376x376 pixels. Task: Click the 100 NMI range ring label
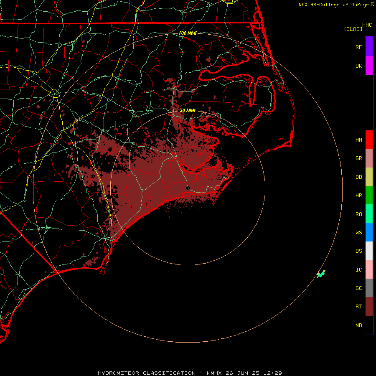point(188,33)
